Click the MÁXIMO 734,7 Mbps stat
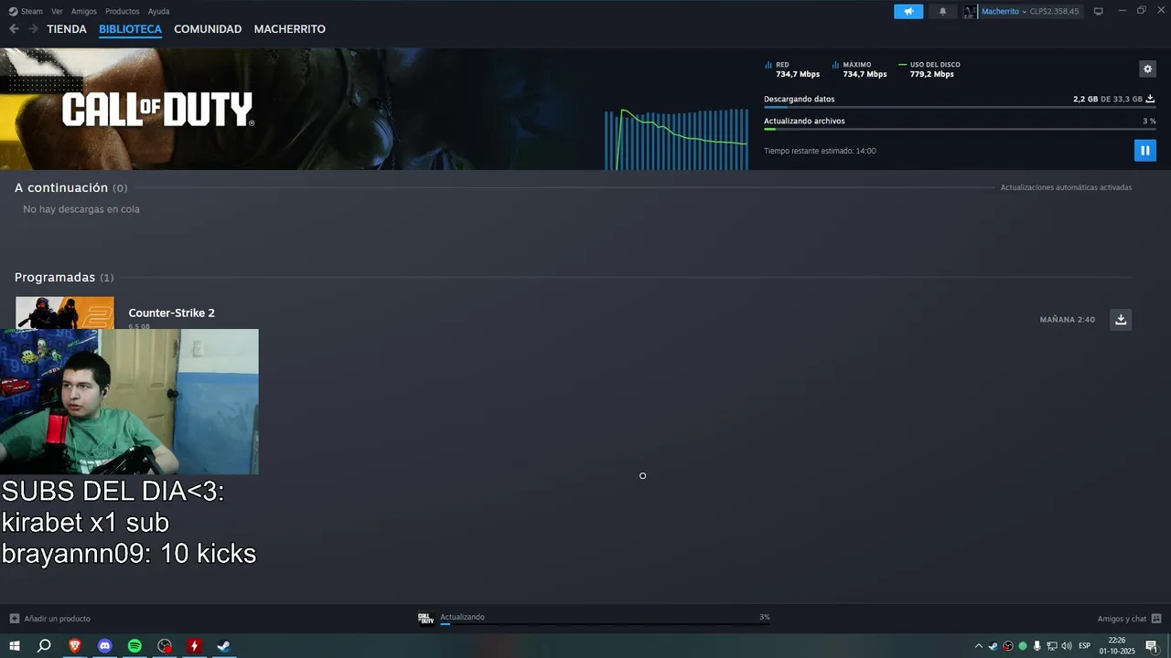Screen dimensions: 1171x658 tap(860, 69)
